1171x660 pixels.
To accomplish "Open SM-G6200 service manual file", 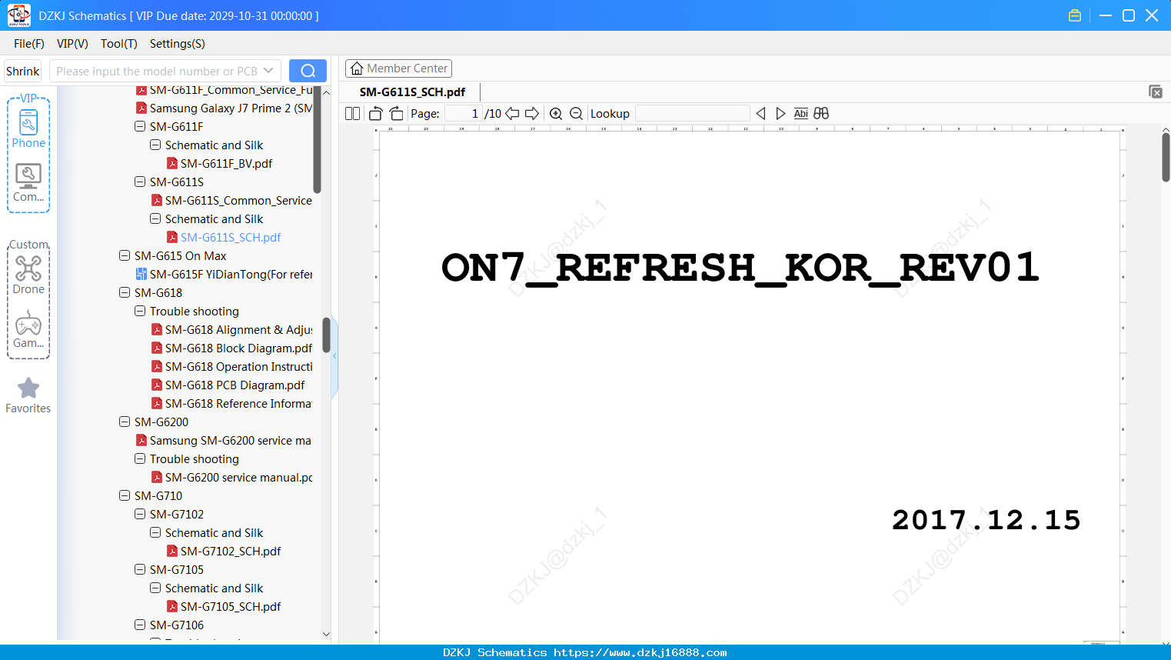I will [232, 478].
